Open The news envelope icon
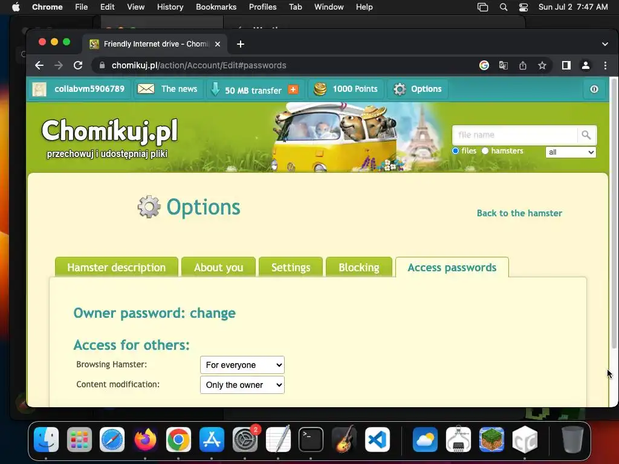This screenshot has height=464, width=619. tap(146, 89)
